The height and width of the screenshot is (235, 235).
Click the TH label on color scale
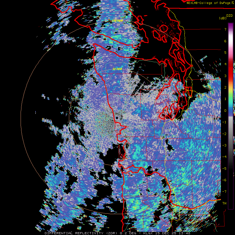pos(224,203)
